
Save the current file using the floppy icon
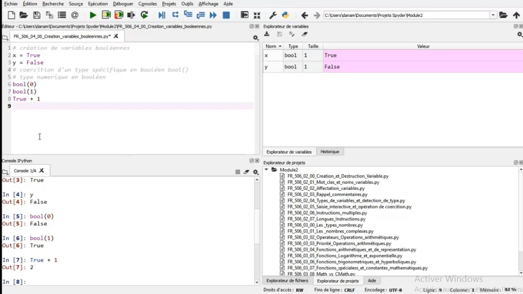(36, 15)
